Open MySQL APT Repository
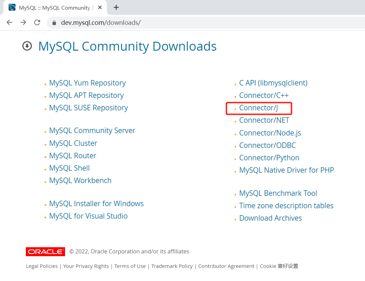This screenshot has width=365, height=281. pyautogui.click(x=86, y=95)
